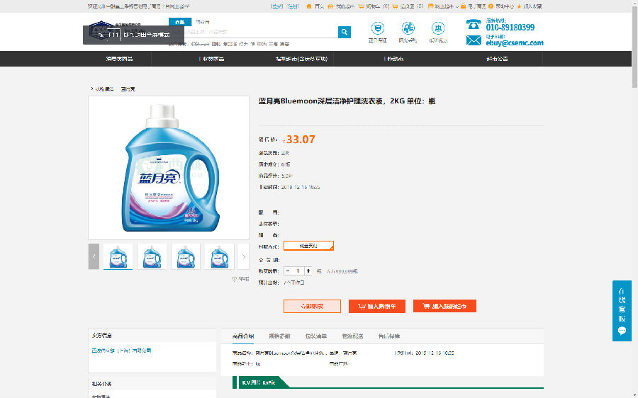Open the help center link with question icon
This screenshot has height=398, width=638.
pos(501,6)
